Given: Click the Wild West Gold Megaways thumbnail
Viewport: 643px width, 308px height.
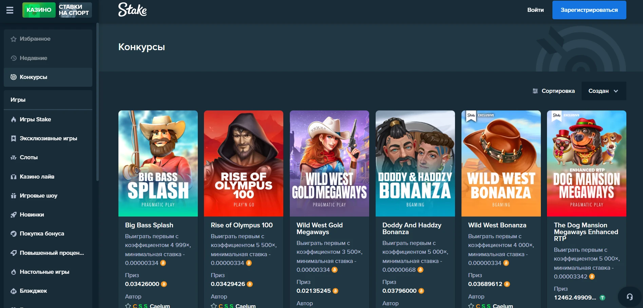Looking at the screenshot, I should point(329,163).
